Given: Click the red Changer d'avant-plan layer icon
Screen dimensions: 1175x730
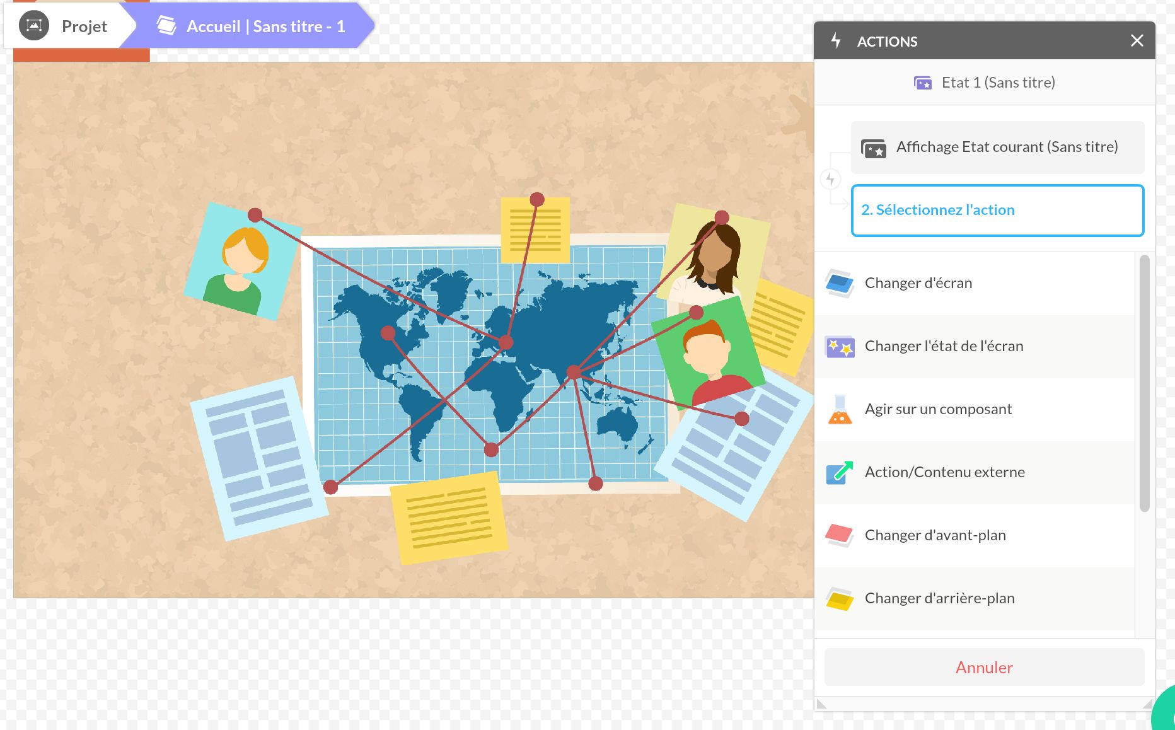Looking at the screenshot, I should [x=840, y=535].
